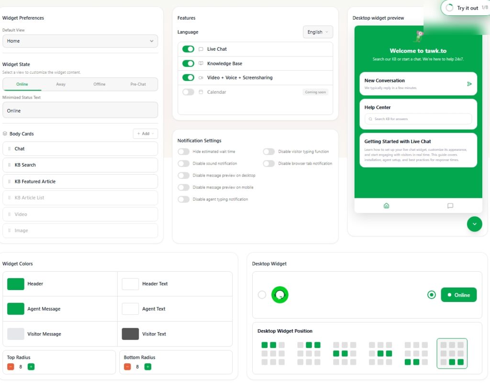Toggle Disable message preview on mobile
This screenshot has height=391, width=490.
[x=183, y=187]
